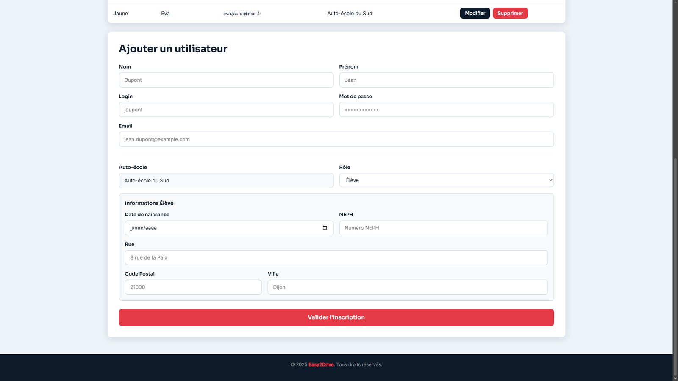Viewport: 678px width, 381px height.
Task: Click the Jaune surname cell
Action: [120, 14]
